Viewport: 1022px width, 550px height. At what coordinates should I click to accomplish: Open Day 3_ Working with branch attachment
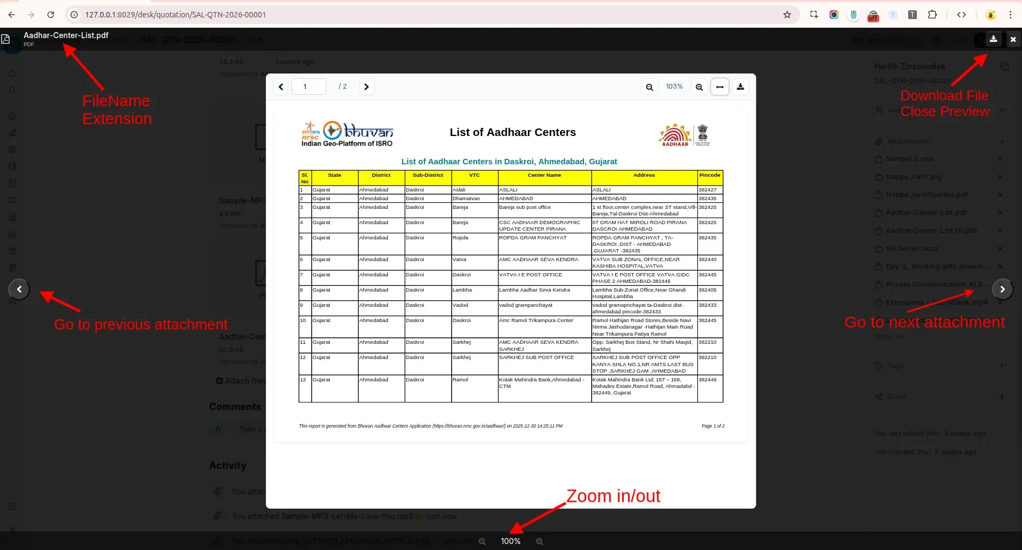click(938, 267)
